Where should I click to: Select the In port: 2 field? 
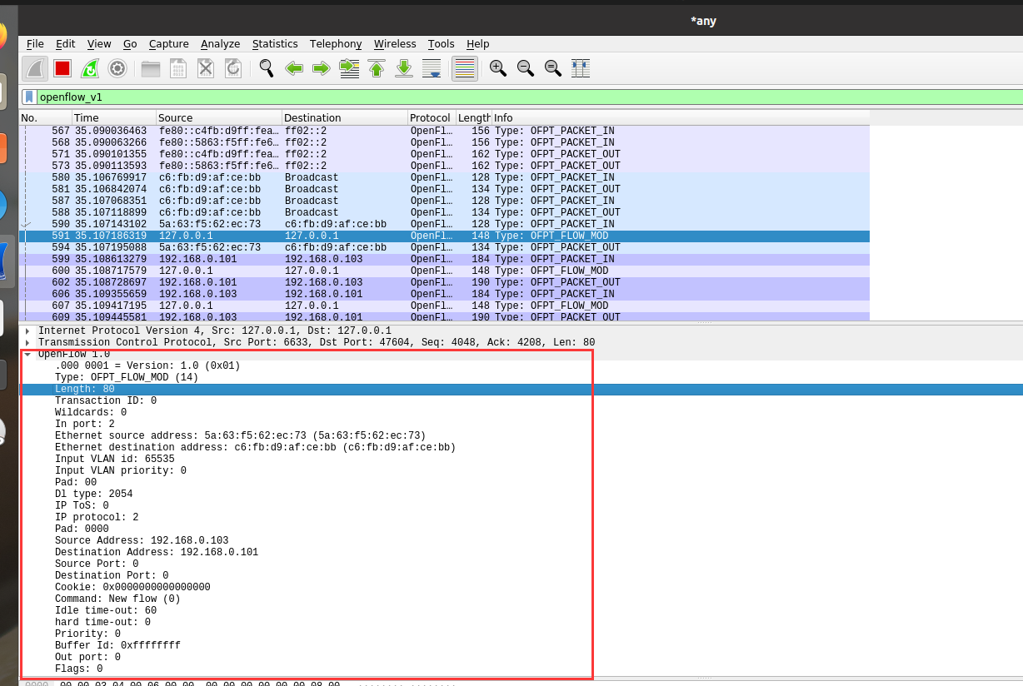point(85,424)
